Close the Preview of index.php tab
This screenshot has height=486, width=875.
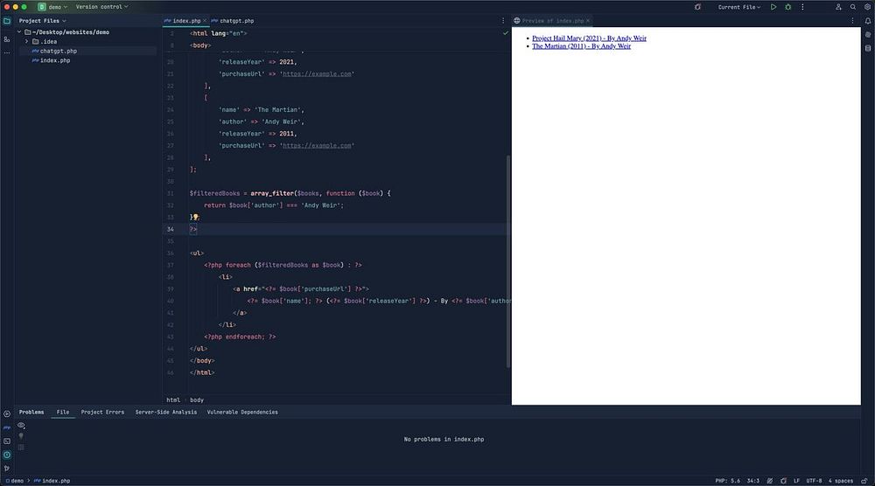point(588,21)
